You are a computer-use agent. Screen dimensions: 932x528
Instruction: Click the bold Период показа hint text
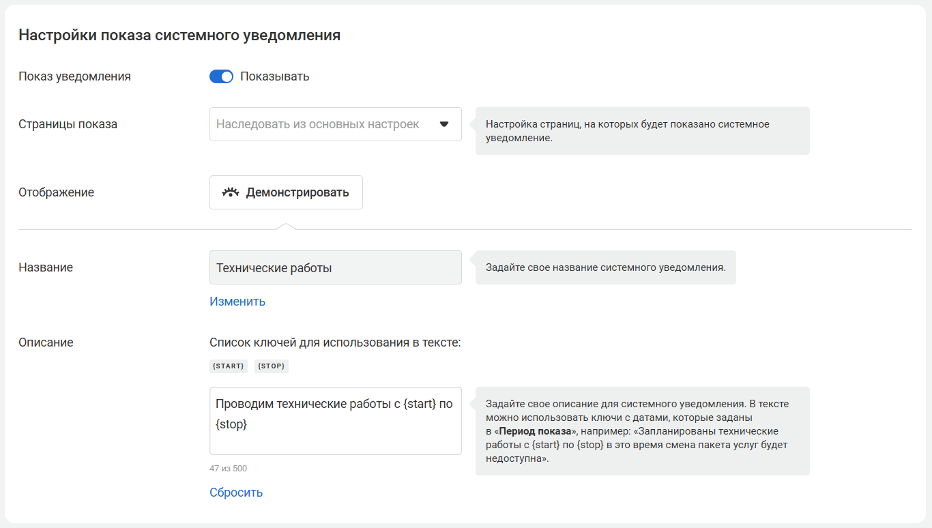(535, 431)
